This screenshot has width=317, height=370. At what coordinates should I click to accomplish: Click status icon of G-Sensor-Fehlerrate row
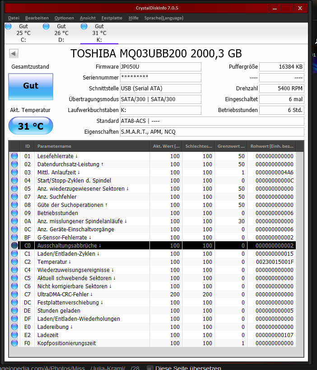[14, 237]
